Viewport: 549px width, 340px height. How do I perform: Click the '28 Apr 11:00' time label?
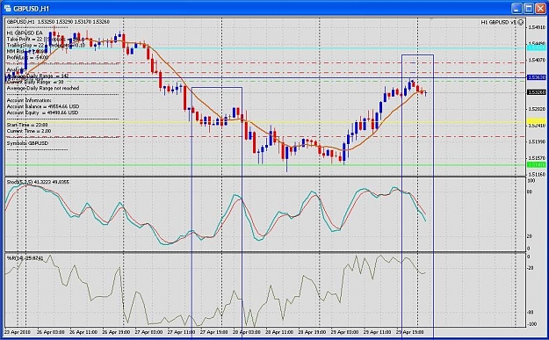pos(279,332)
